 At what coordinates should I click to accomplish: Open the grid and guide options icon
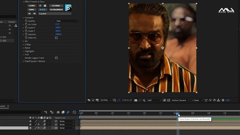[114, 100]
